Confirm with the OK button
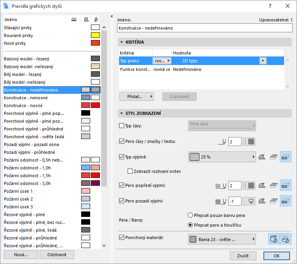Viewport: 297px width, 264px height. pos(277,256)
